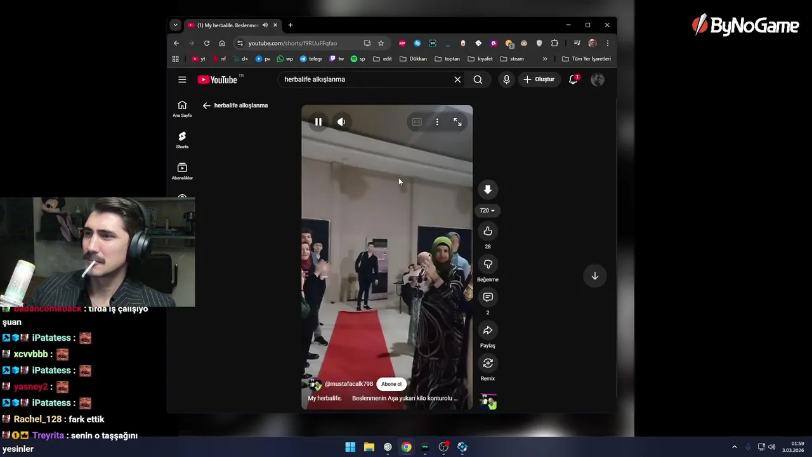812x457 pixels.
Task: Open the yt bookmark
Action: click(x=199, y=59)
